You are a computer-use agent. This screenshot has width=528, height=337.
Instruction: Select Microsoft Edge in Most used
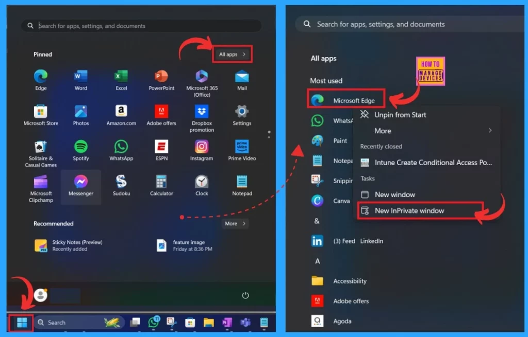(346, 100)
